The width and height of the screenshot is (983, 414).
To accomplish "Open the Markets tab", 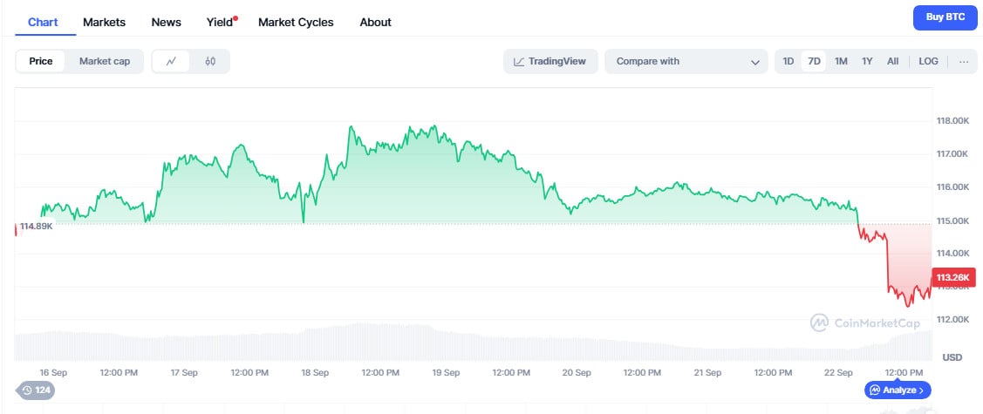I will [x=104, y=22].
